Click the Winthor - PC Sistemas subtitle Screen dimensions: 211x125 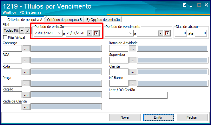pyautogui.click(x=22, y=12)
